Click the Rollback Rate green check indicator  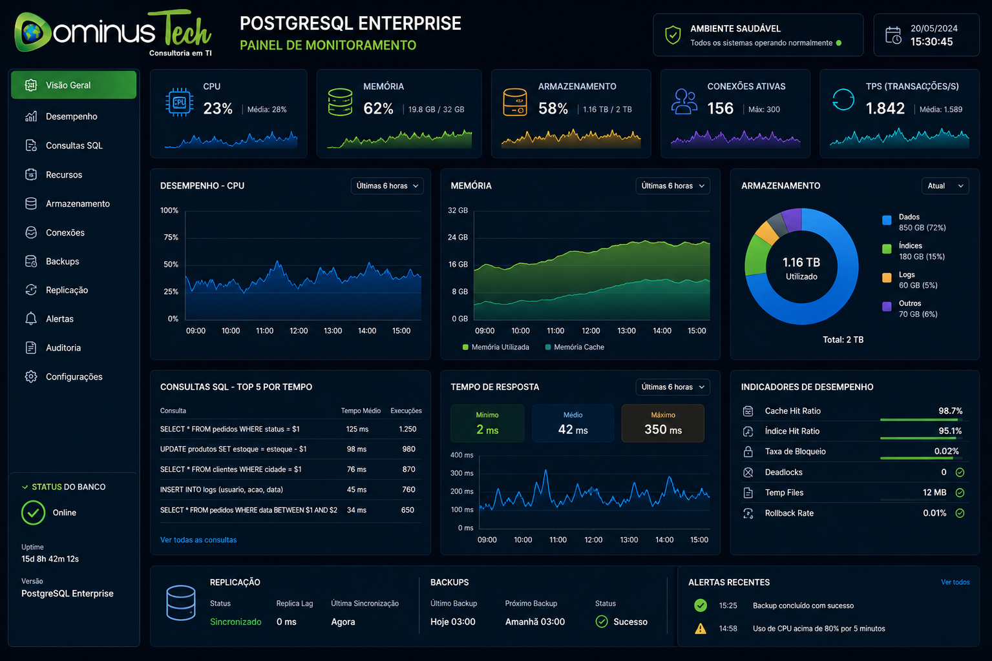coord(960,513)
